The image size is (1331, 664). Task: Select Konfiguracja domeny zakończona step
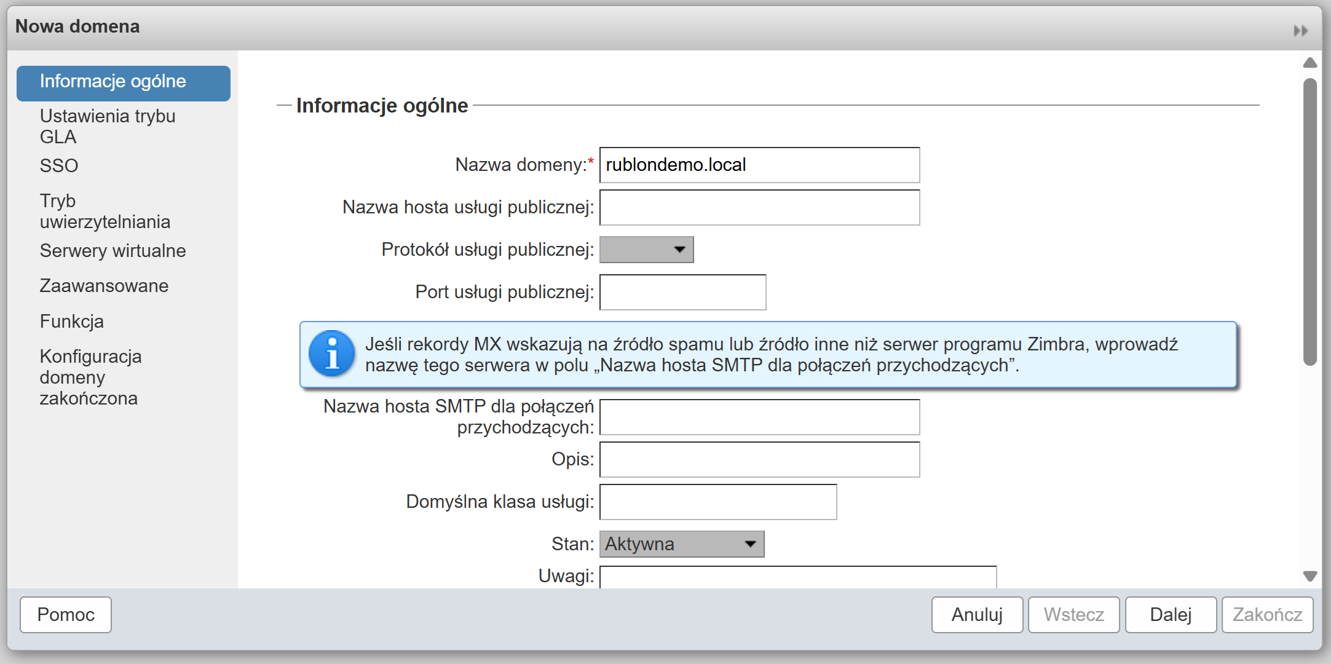tap(90, 377)
